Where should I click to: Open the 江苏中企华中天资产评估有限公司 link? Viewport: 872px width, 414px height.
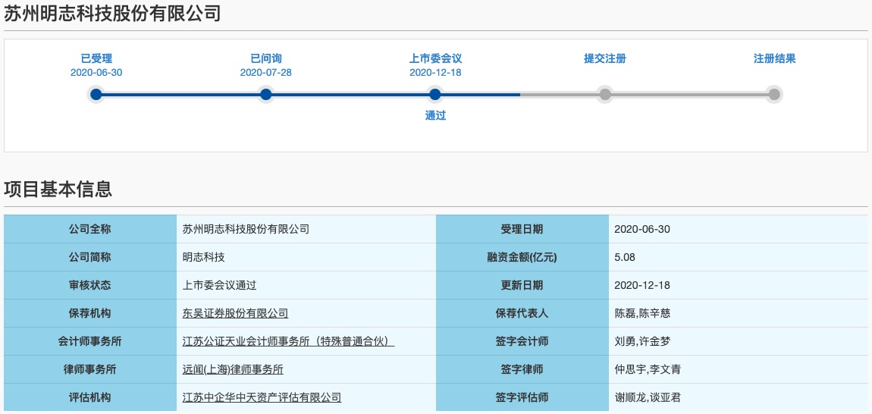pos(262,397)
